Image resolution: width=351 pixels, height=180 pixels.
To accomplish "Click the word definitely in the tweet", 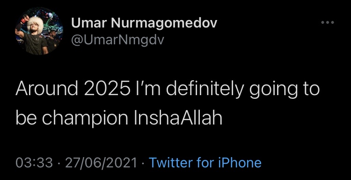I will [x=205, y=90].
